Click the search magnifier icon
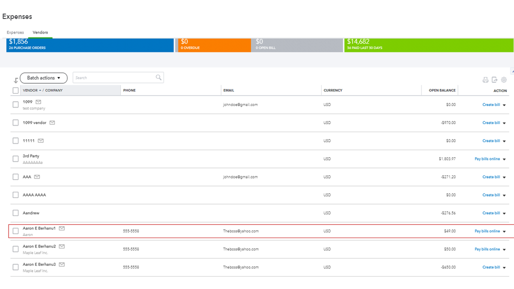 (x=158, y=77)
